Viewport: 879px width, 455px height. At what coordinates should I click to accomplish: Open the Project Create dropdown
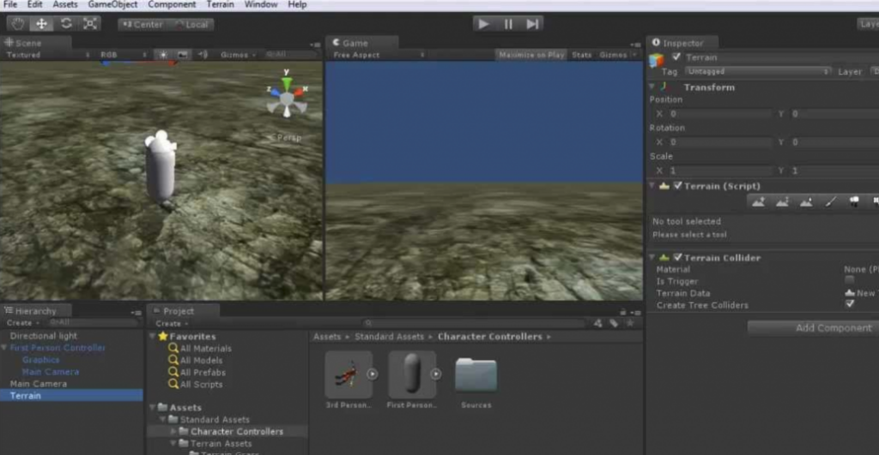[171, 324]
